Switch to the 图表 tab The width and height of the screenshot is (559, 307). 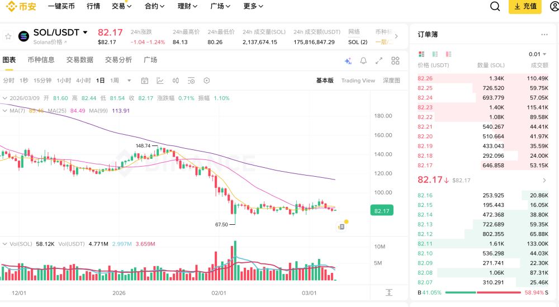click(9, 60)
